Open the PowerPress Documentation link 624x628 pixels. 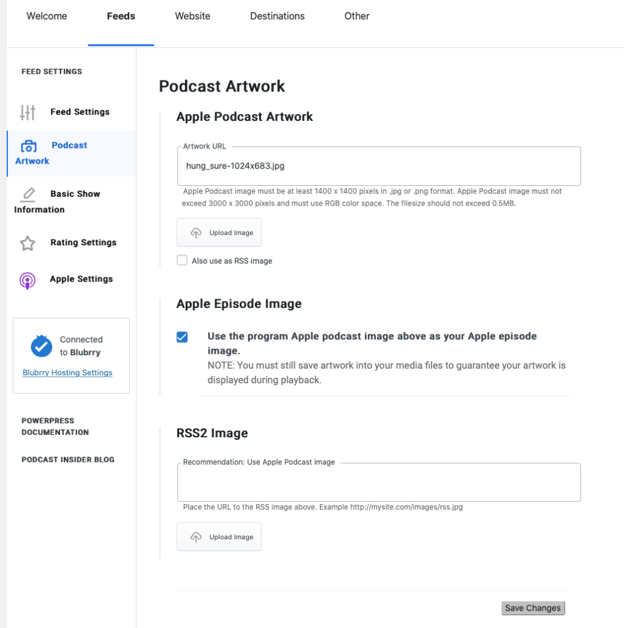tap(55, 427)
